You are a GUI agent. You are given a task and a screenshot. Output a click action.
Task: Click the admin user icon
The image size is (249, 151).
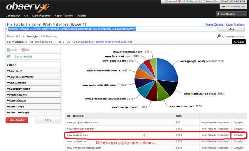166,1
